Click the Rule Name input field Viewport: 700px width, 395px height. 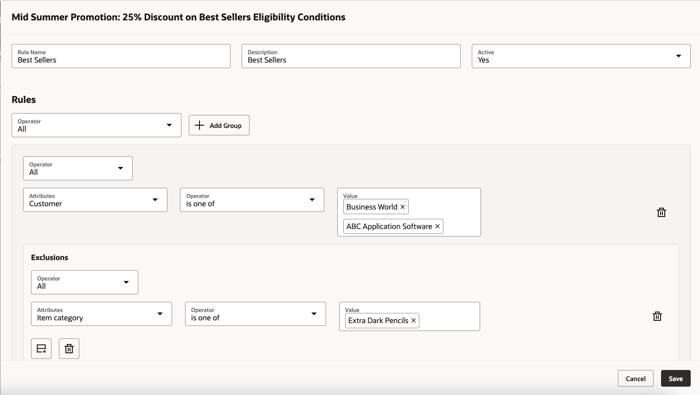tap(121, 56)
